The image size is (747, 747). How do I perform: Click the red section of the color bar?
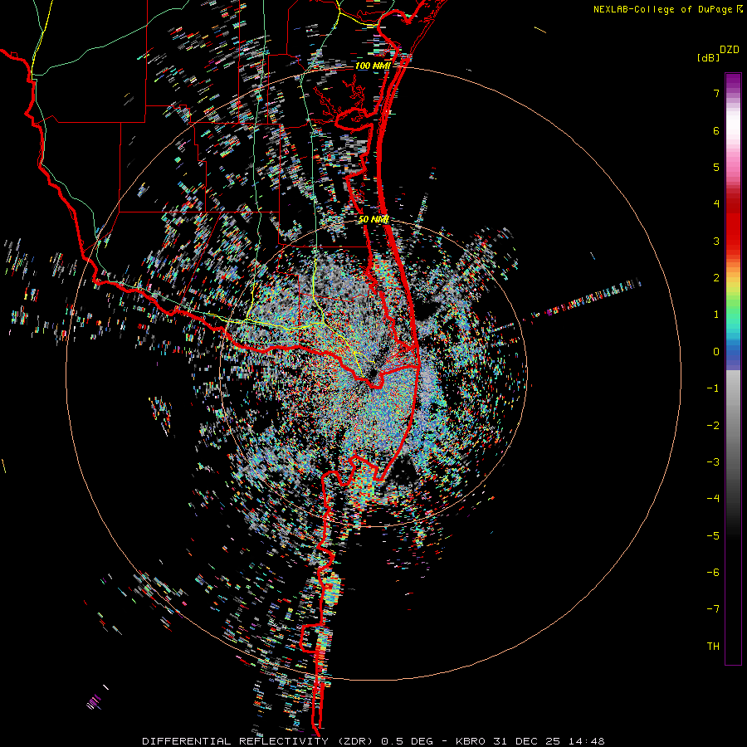(733, 224)
